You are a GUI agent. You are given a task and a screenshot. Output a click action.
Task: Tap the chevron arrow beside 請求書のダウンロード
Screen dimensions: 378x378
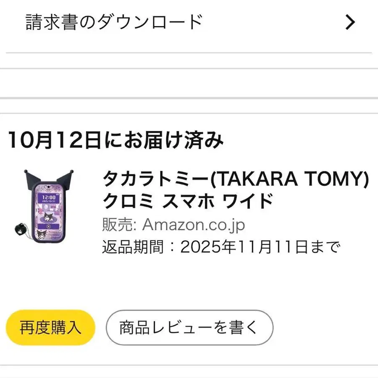point(350,22)
